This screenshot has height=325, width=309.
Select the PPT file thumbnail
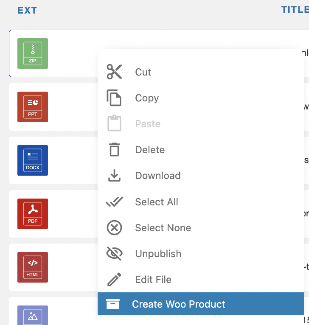click(33, 107)
